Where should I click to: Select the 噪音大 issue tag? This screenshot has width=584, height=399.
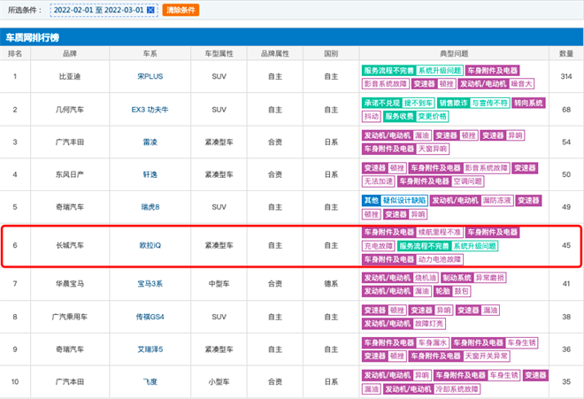pos(521,84)
